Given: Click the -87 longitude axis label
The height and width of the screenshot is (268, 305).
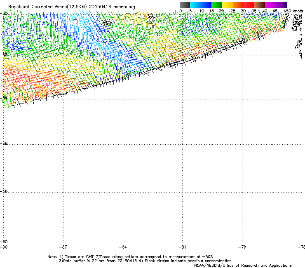Looking at the screenshot, I should pyautogui.click(x=63, y=247).
